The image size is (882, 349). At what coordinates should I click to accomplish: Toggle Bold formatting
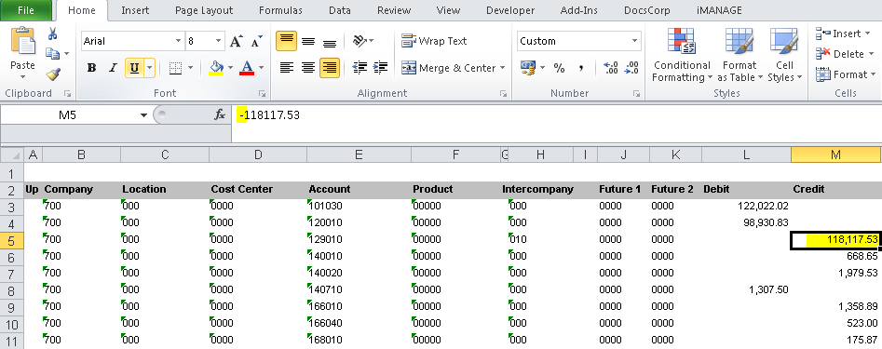(x=91, y=68)
